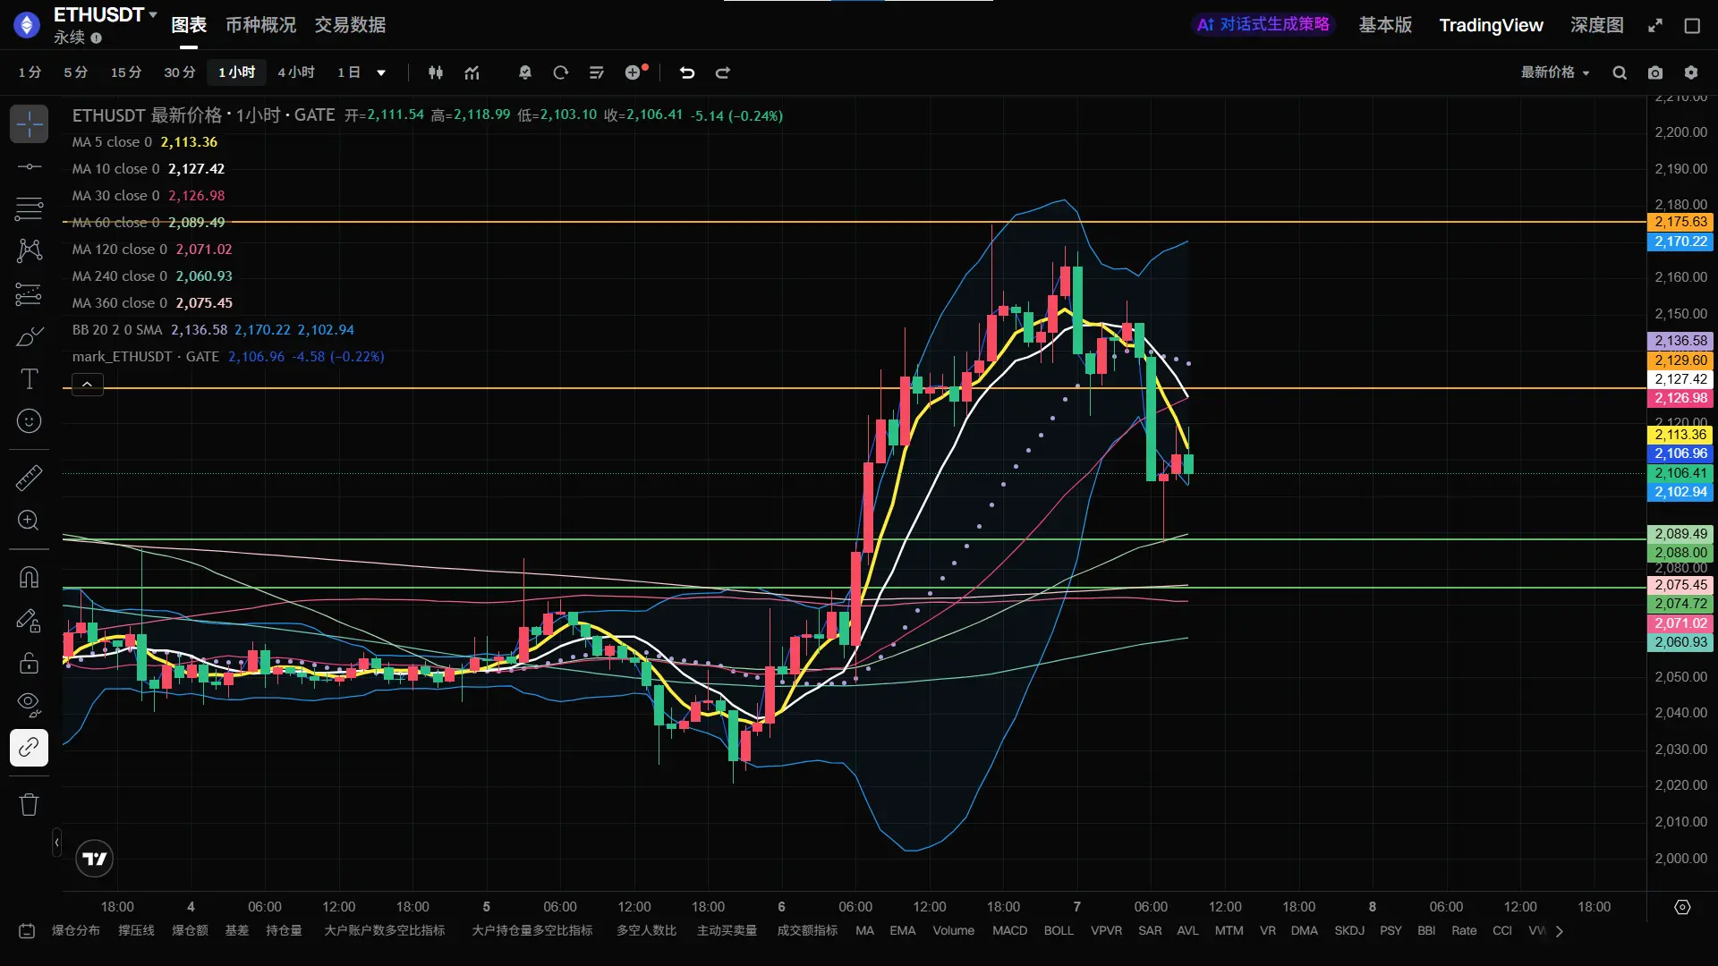Screen dimensions: 1718x966
Task: Switch to the 交易数据 tab
Action: [350, 25]
